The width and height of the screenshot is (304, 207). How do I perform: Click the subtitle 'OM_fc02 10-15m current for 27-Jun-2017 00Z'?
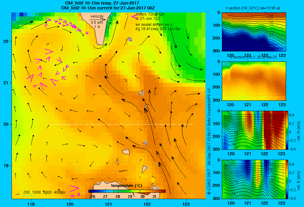pos(108,8)
